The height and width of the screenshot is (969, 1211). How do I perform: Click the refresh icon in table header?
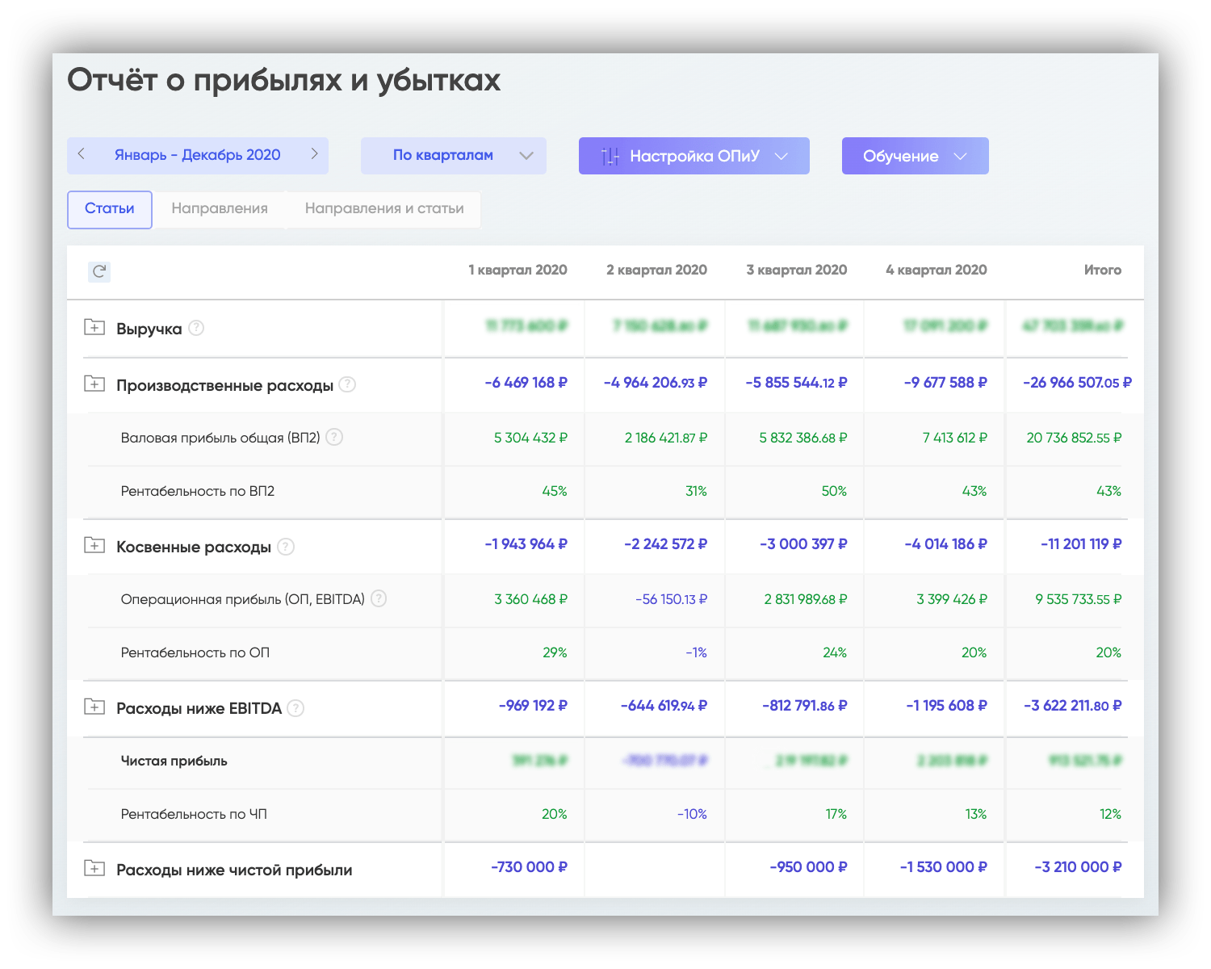click(x=99, y=271)
